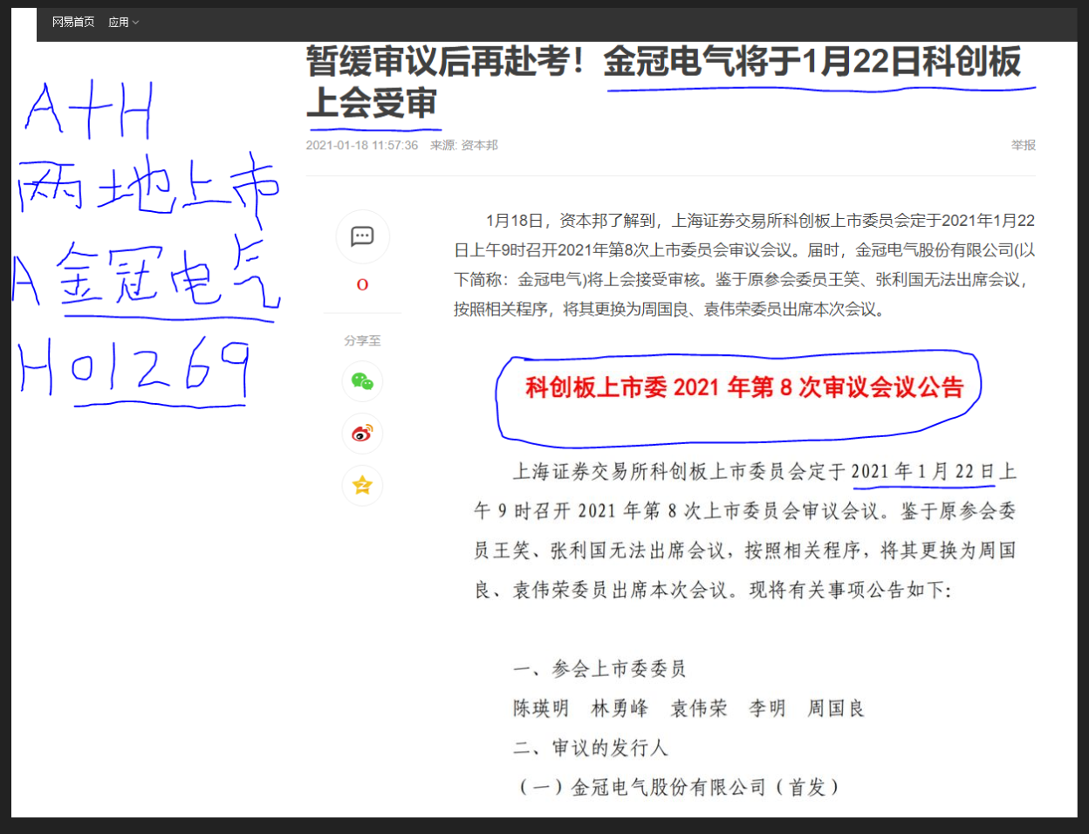Click the 举报 report link
Image resolution: width=1089 pixels, height=834 pixels.
tap(1024, 145)
